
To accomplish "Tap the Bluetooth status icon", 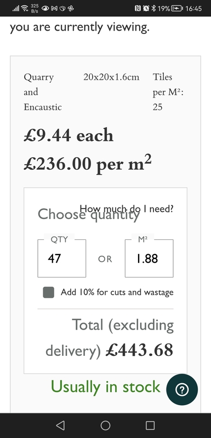I will (x=153, y=8).
